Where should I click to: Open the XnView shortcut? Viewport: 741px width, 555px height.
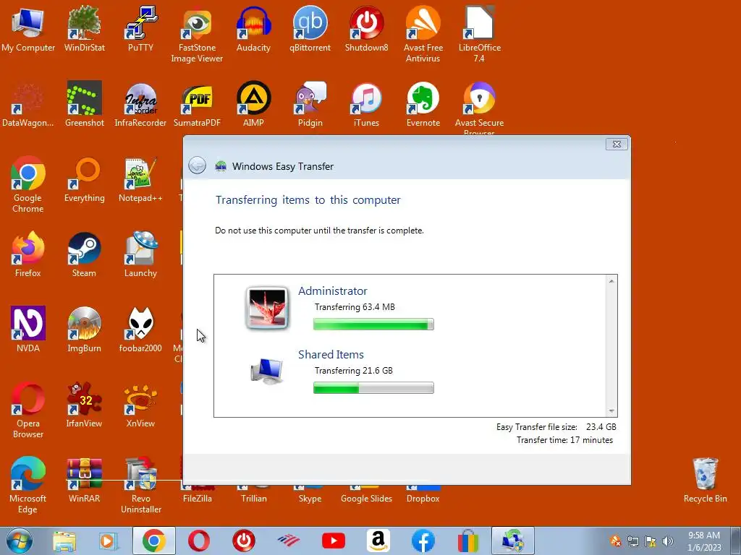(140, 405)
